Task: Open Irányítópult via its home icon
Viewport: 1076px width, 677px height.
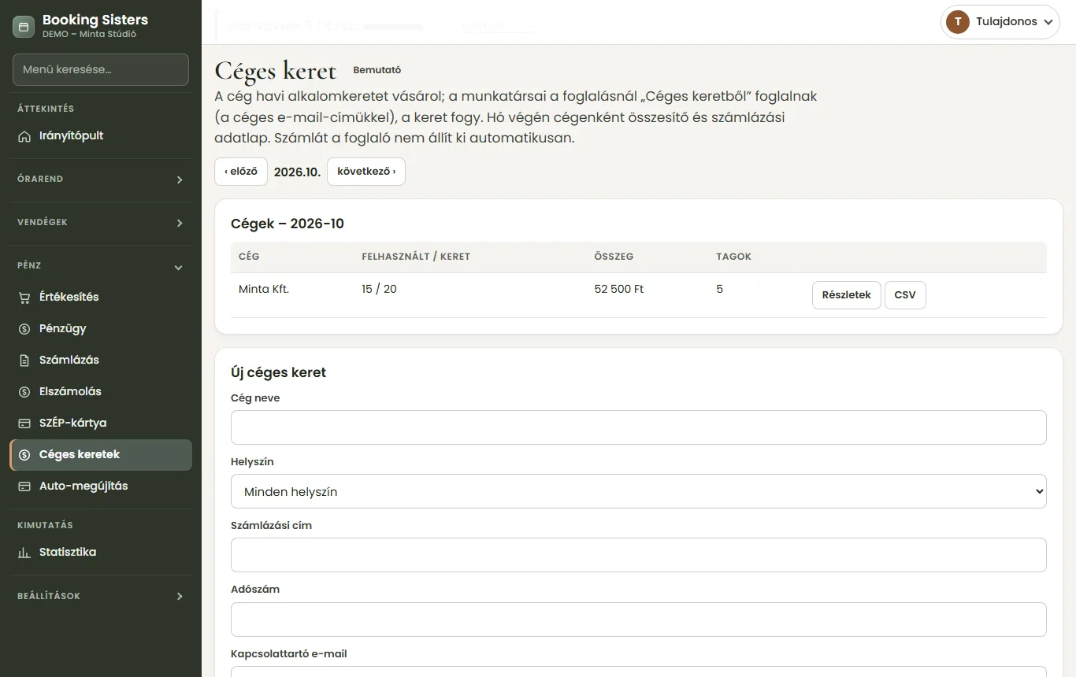Action: 24,136
